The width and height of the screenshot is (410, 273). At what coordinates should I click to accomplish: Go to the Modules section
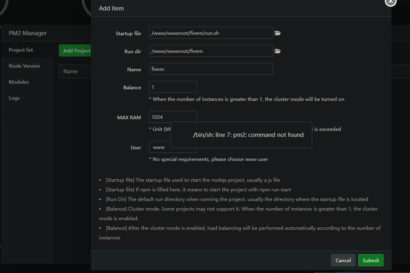[x=19, y=82]
